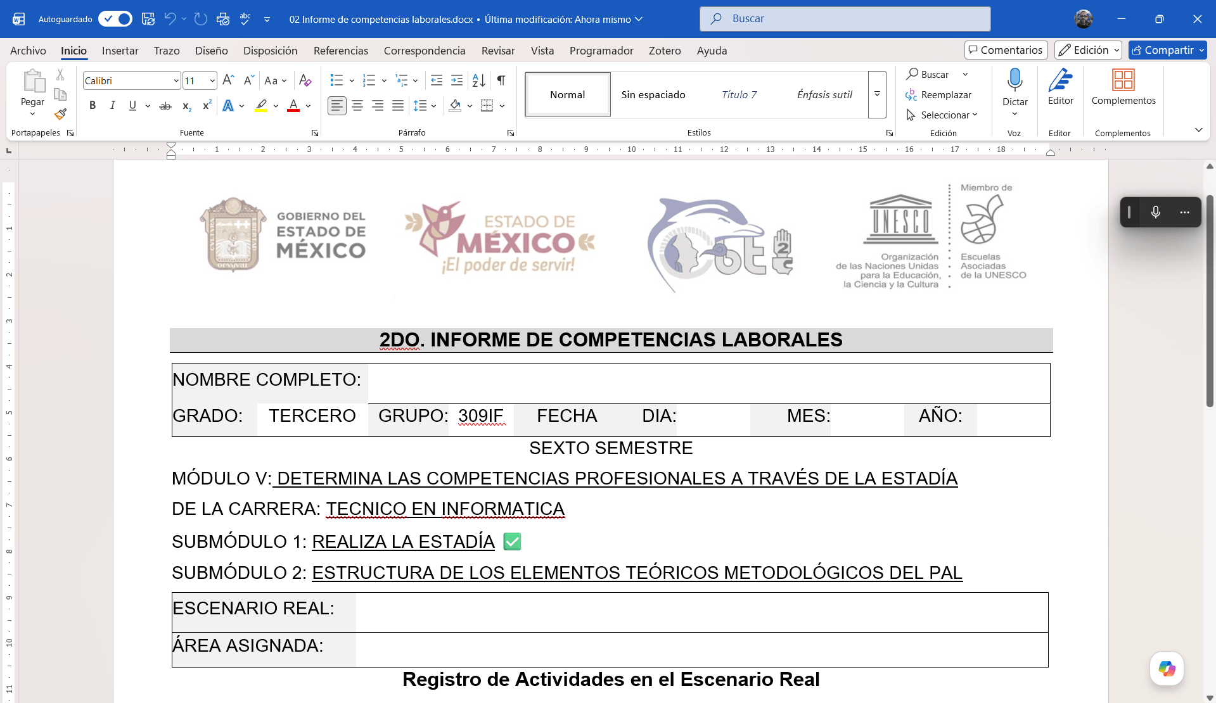Increase paragraph indent
The width and height of the screenshot is (1216, 703).
point(457,80)
